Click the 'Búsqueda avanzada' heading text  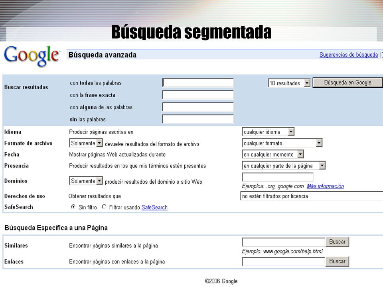point(103,55)
